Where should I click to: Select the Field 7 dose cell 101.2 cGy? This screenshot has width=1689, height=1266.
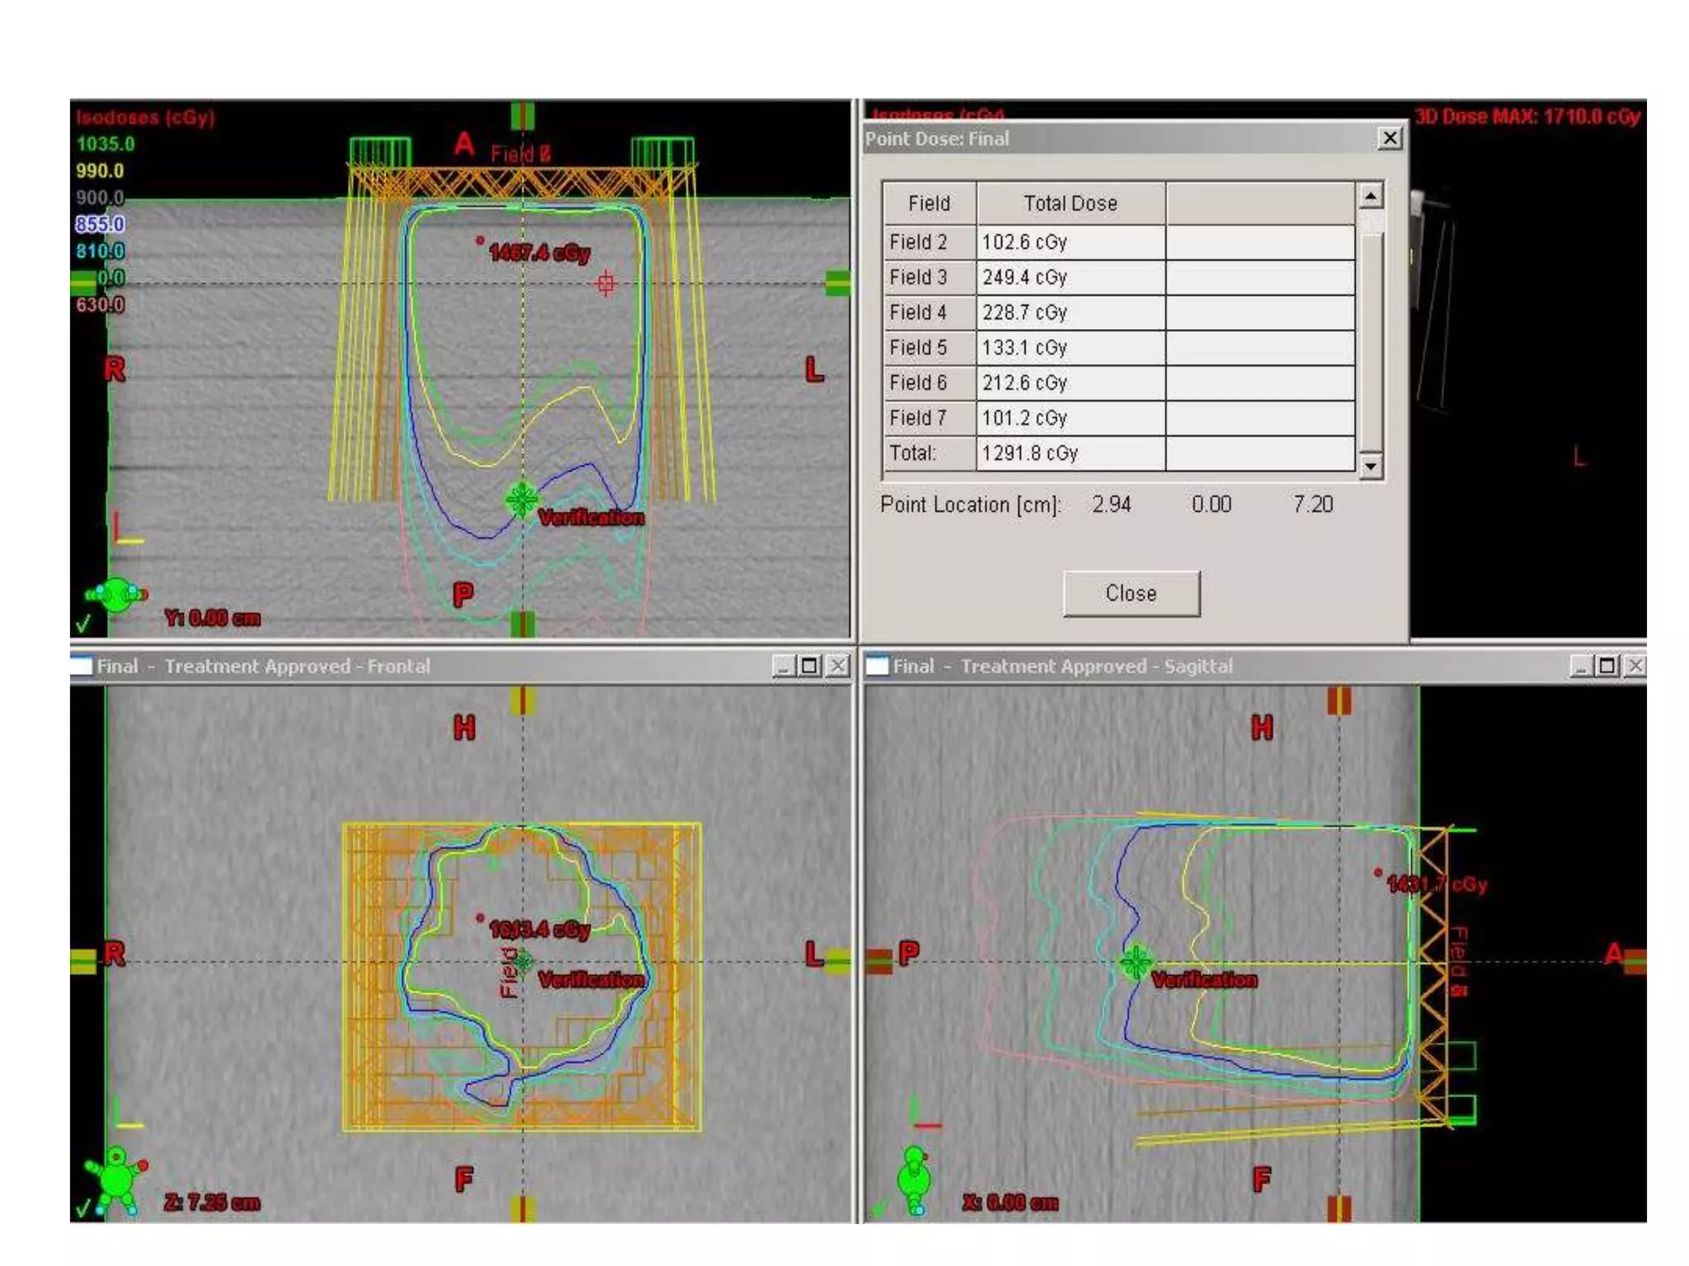[x=1070, y=419]
